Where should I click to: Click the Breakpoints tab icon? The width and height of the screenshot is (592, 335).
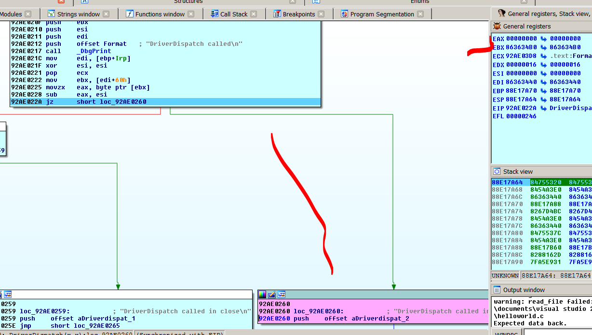click(x=277, y=14)
